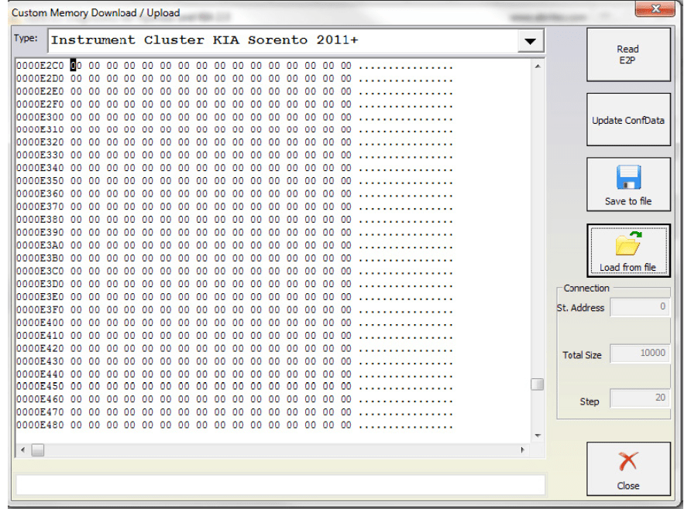Click the vertical scrollbar up arrow
This screenshot has width=691, height=509.
coord(538,67)
